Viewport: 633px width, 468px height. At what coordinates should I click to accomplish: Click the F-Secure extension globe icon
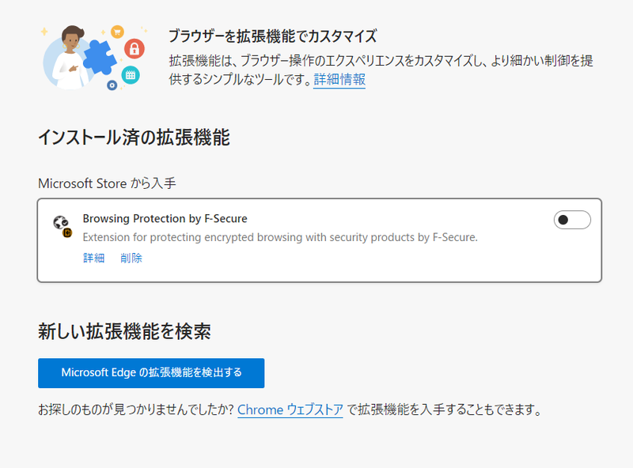63,226
